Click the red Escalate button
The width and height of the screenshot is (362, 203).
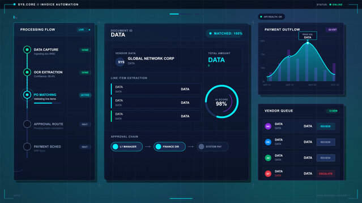[x=326, y=174]
